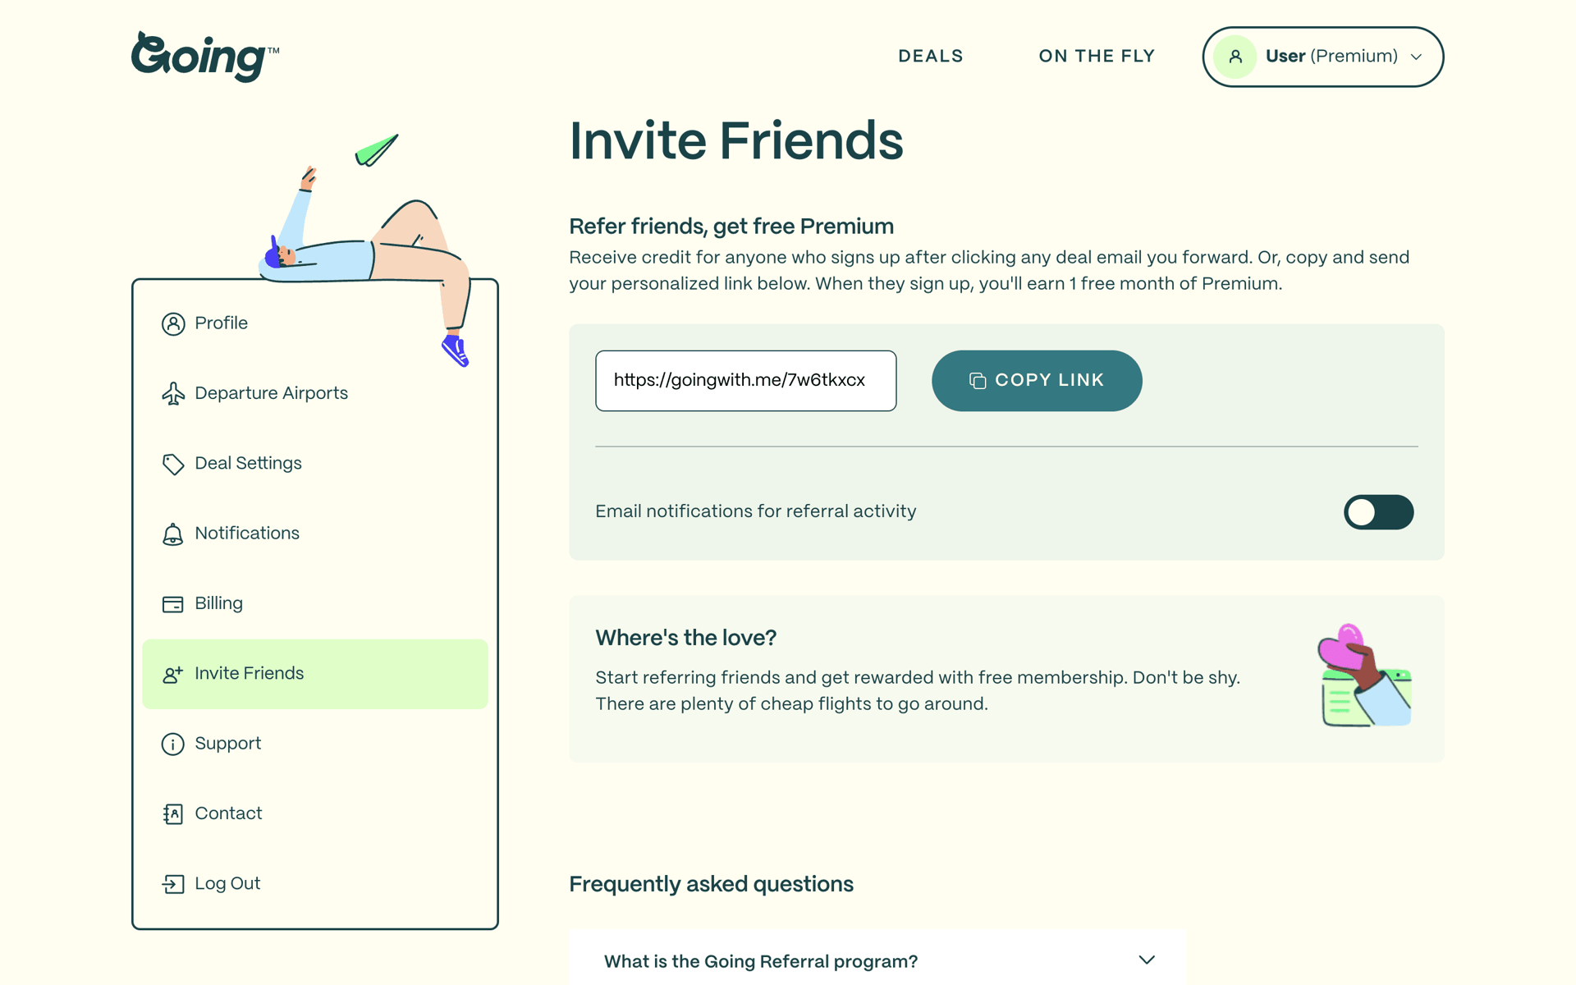Open the User (Premium) account dropdown
Image resolution: width=1576 pixels, height=985 pixels.
click(x=1322, y=57)
